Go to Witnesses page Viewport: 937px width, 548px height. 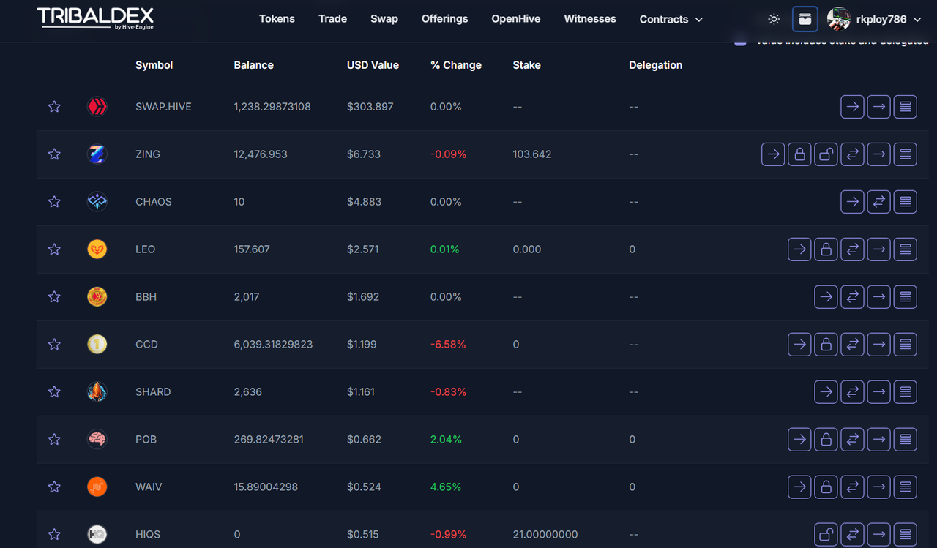tap(590, 19)
